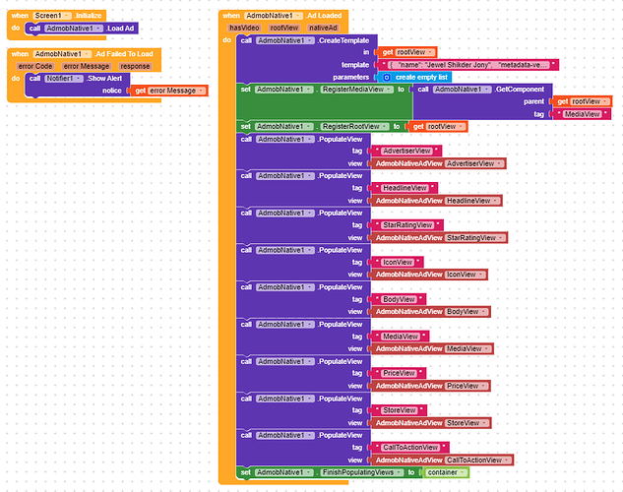Select the Show Alert call block
The image size is (623, 492).
(77, 85)
